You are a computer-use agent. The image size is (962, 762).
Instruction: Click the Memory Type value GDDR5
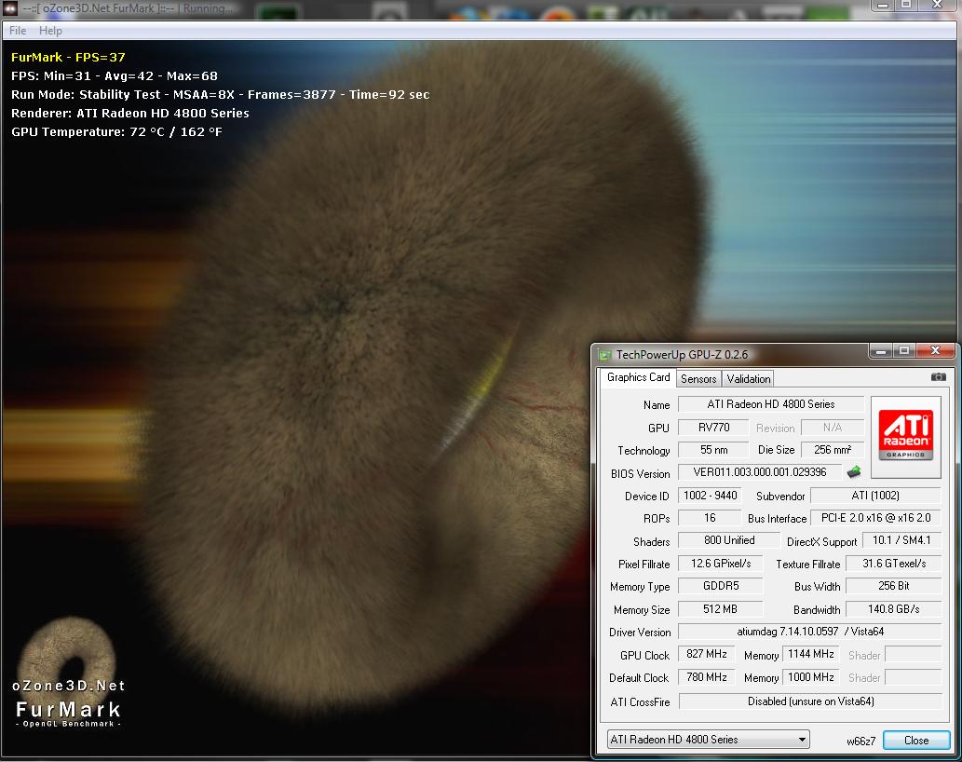[x=720, y=586]
